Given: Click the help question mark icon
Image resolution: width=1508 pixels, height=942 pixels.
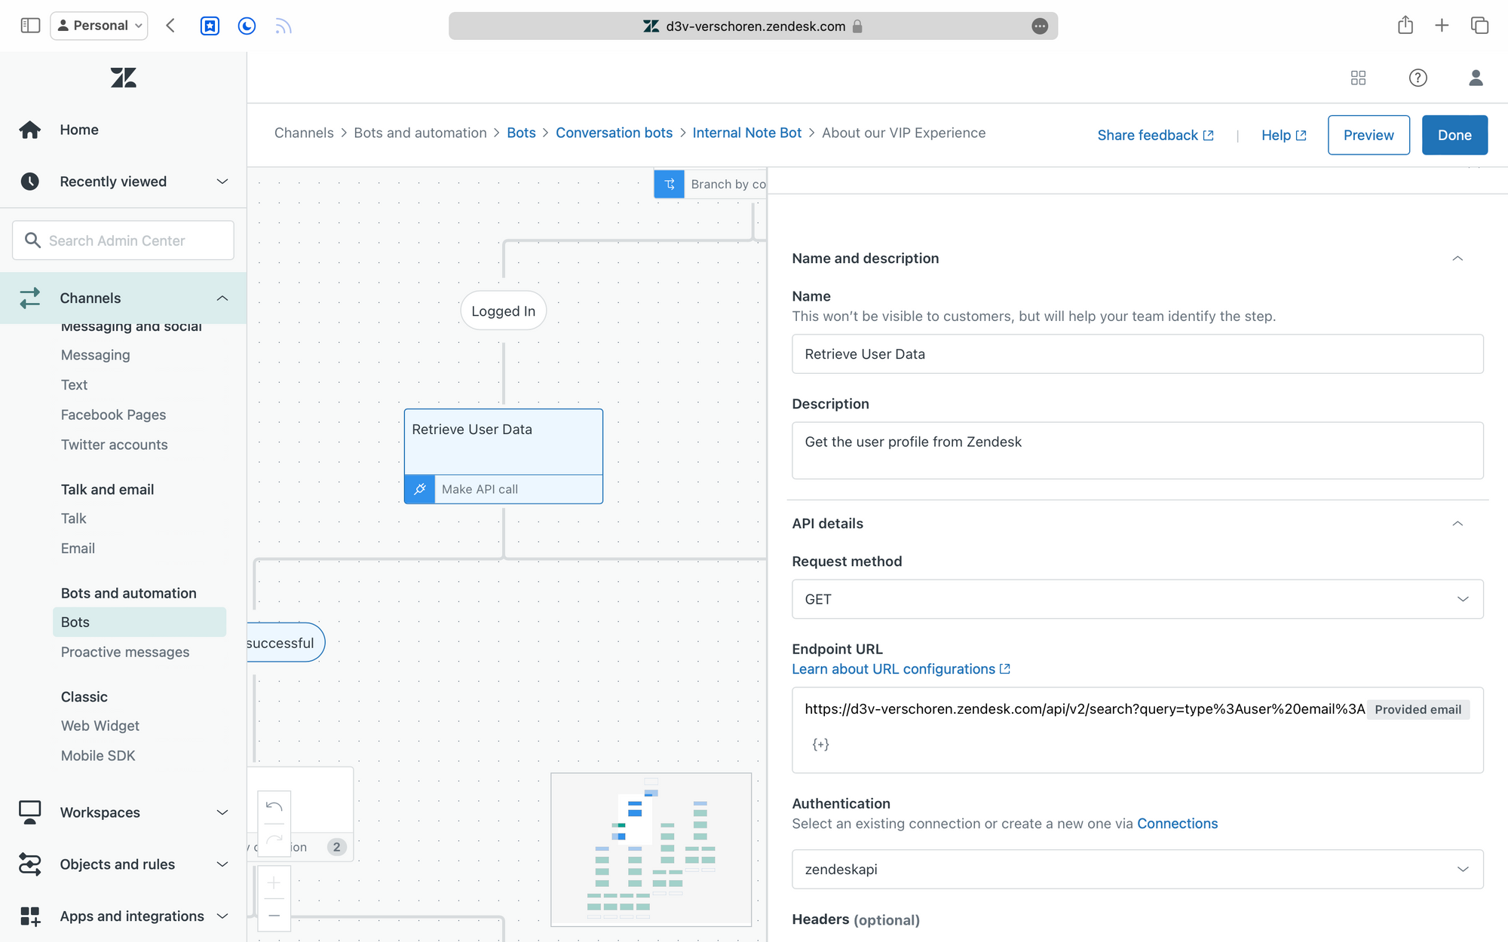Looking at the screenshot, I should click(x=1418, y=78).
